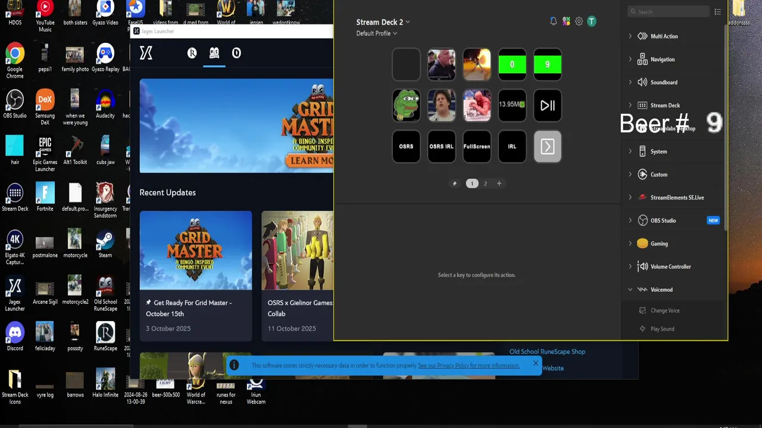Click the green T profile avatar
The width and height of the screenshot is (762, 428).
pos(591,21)
